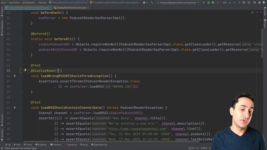The image size is (267, 150).
Task: Push commits using the green Git arrow
Action: pos(239,2)
